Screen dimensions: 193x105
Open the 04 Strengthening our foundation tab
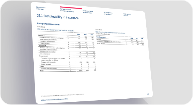(108, 14)
